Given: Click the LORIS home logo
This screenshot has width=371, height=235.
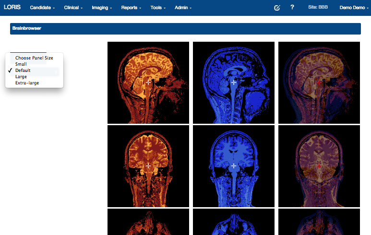Looking at the screenshot, I should click(12, 8).
